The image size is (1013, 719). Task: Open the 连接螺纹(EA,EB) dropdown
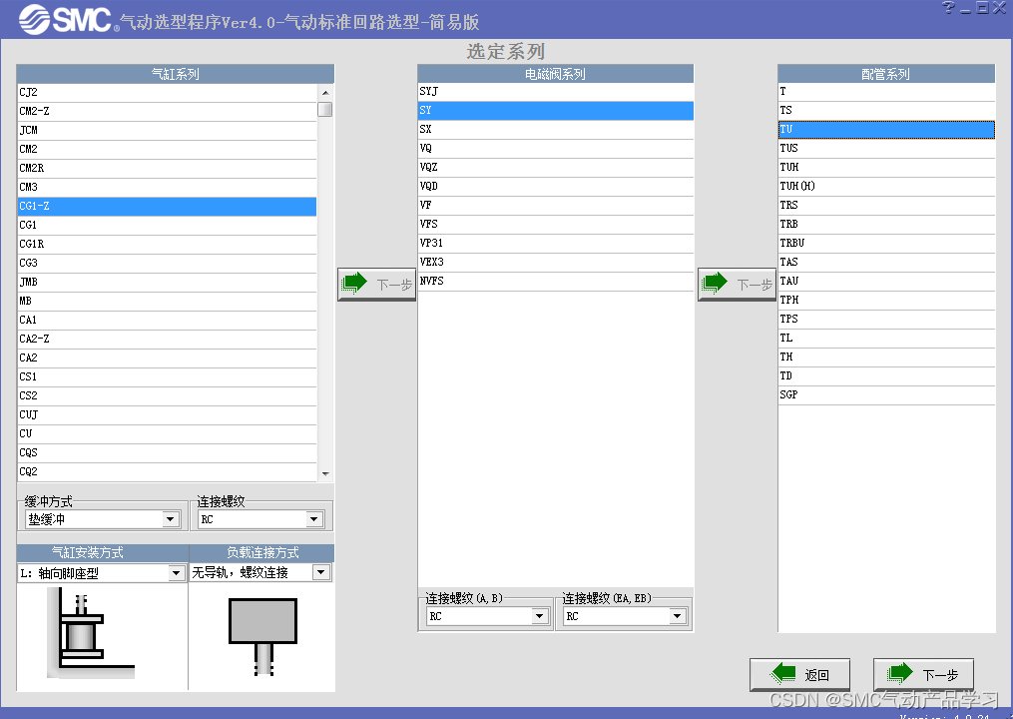pos(681,616)
